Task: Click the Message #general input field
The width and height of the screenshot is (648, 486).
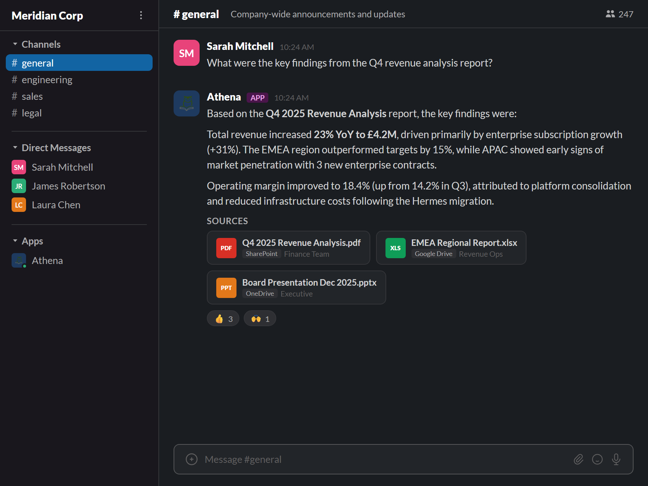Action: pos(362,459)
